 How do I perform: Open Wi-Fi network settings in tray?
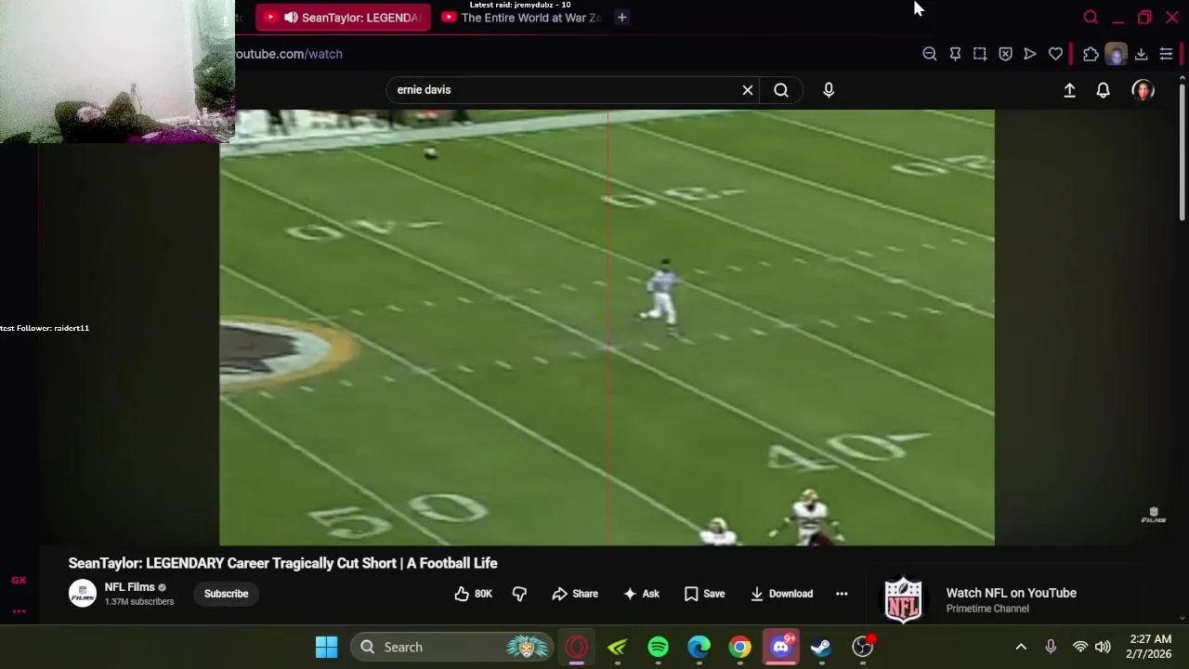(x=1079, y=647)
